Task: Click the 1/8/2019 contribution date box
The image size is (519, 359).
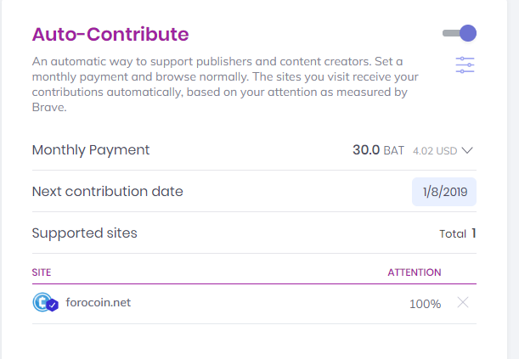Action: (x=444, y=192)
